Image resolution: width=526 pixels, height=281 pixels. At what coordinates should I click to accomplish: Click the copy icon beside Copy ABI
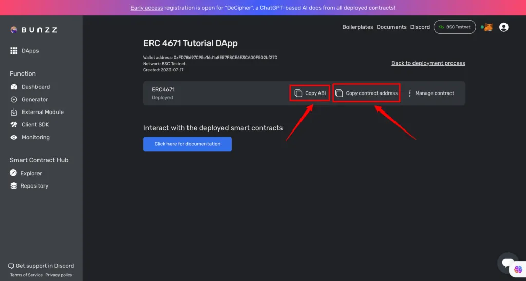(298, 93)
